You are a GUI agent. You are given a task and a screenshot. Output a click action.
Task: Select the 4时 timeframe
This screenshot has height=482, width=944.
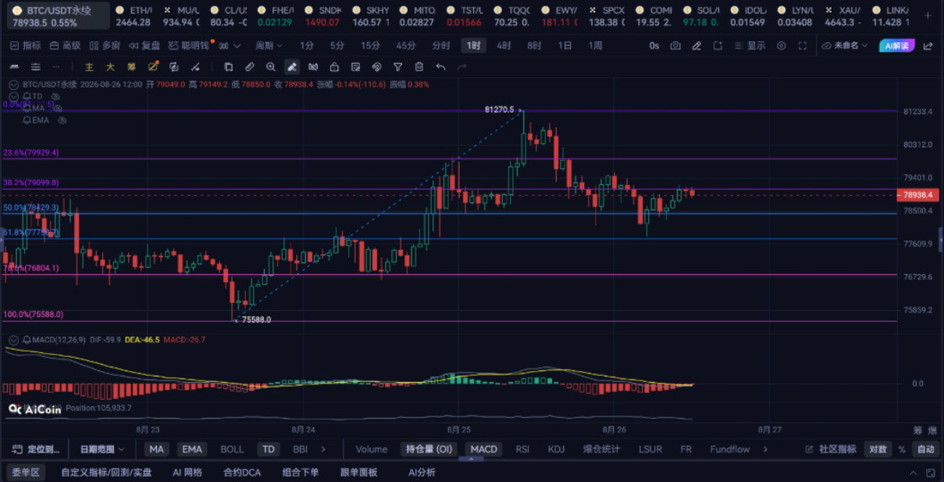[x=504, y=46]
